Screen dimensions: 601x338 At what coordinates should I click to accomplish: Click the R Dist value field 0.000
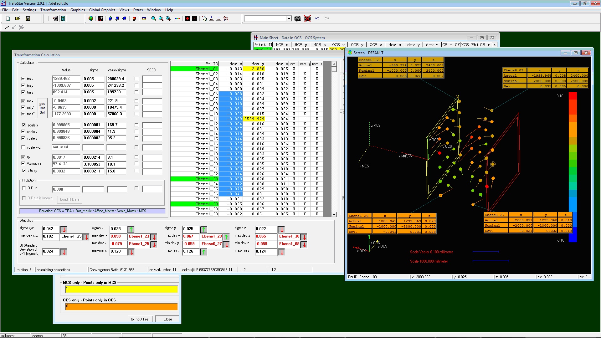[x=66, y=189]
